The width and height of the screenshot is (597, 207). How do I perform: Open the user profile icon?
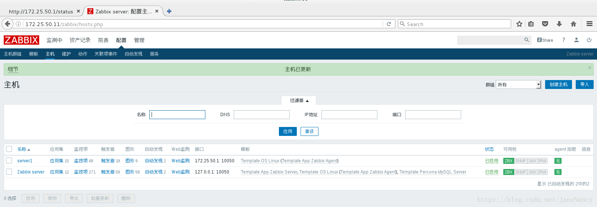(576, 40)
